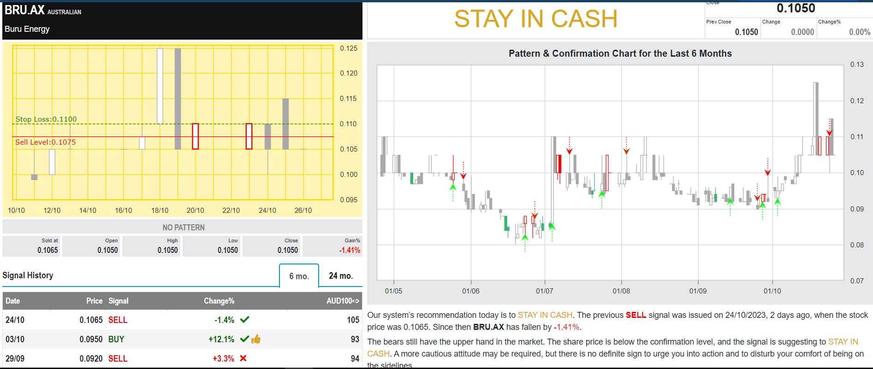This screenshot has height=369, width=873.
Task: Click the Stop Loss:0.1100 label
Action: click(46, 119)
